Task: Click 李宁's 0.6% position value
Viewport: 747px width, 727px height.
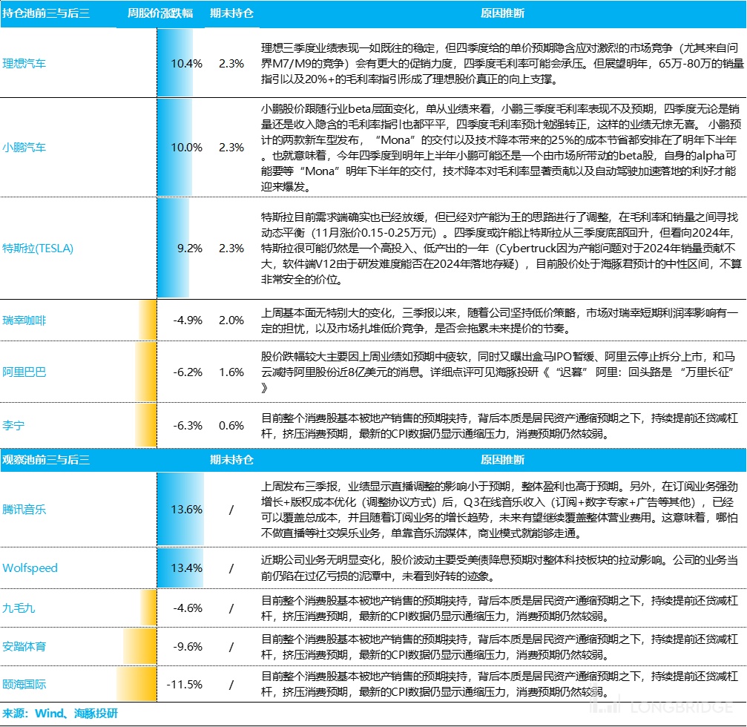Action: pyautogui.click(x=231, y=425)
